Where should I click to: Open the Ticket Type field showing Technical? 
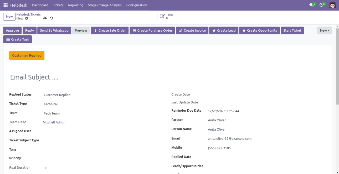104,104
